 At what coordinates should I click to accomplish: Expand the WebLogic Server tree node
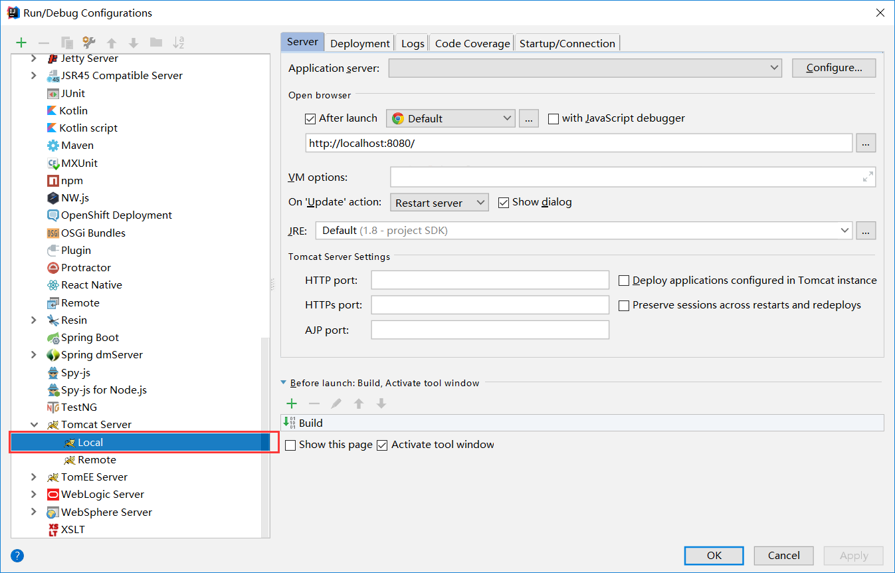coord(34,495)
